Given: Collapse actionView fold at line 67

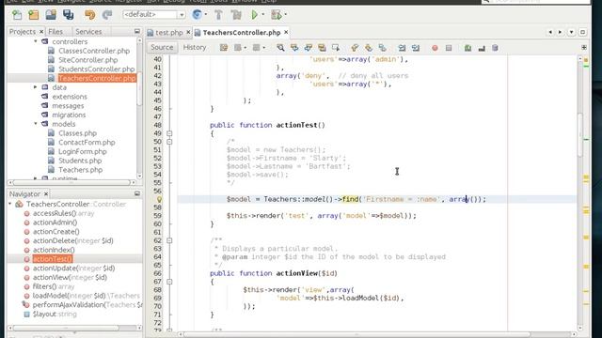Looking at the screenshot, I should (169, 282).
